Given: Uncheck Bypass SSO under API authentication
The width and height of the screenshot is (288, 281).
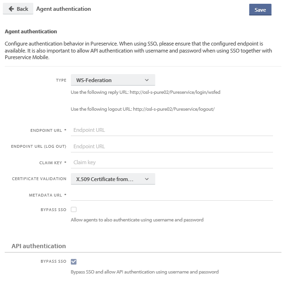Looking at the screenshot, I should pos(74,262).
